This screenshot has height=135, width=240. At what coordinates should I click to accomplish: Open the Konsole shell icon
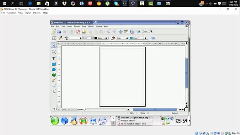(73, 121)
